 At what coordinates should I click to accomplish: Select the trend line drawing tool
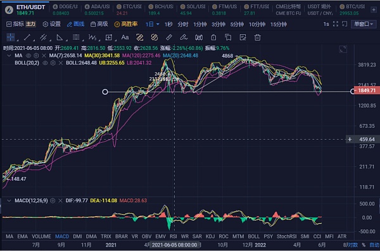click(27, 37)
